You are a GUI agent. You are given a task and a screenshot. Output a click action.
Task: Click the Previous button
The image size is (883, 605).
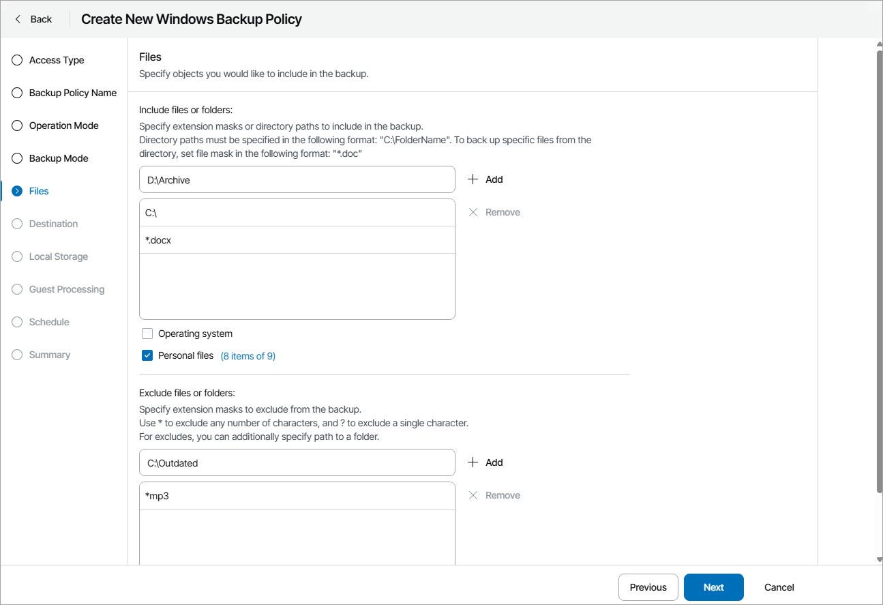(x=648, y=587)
